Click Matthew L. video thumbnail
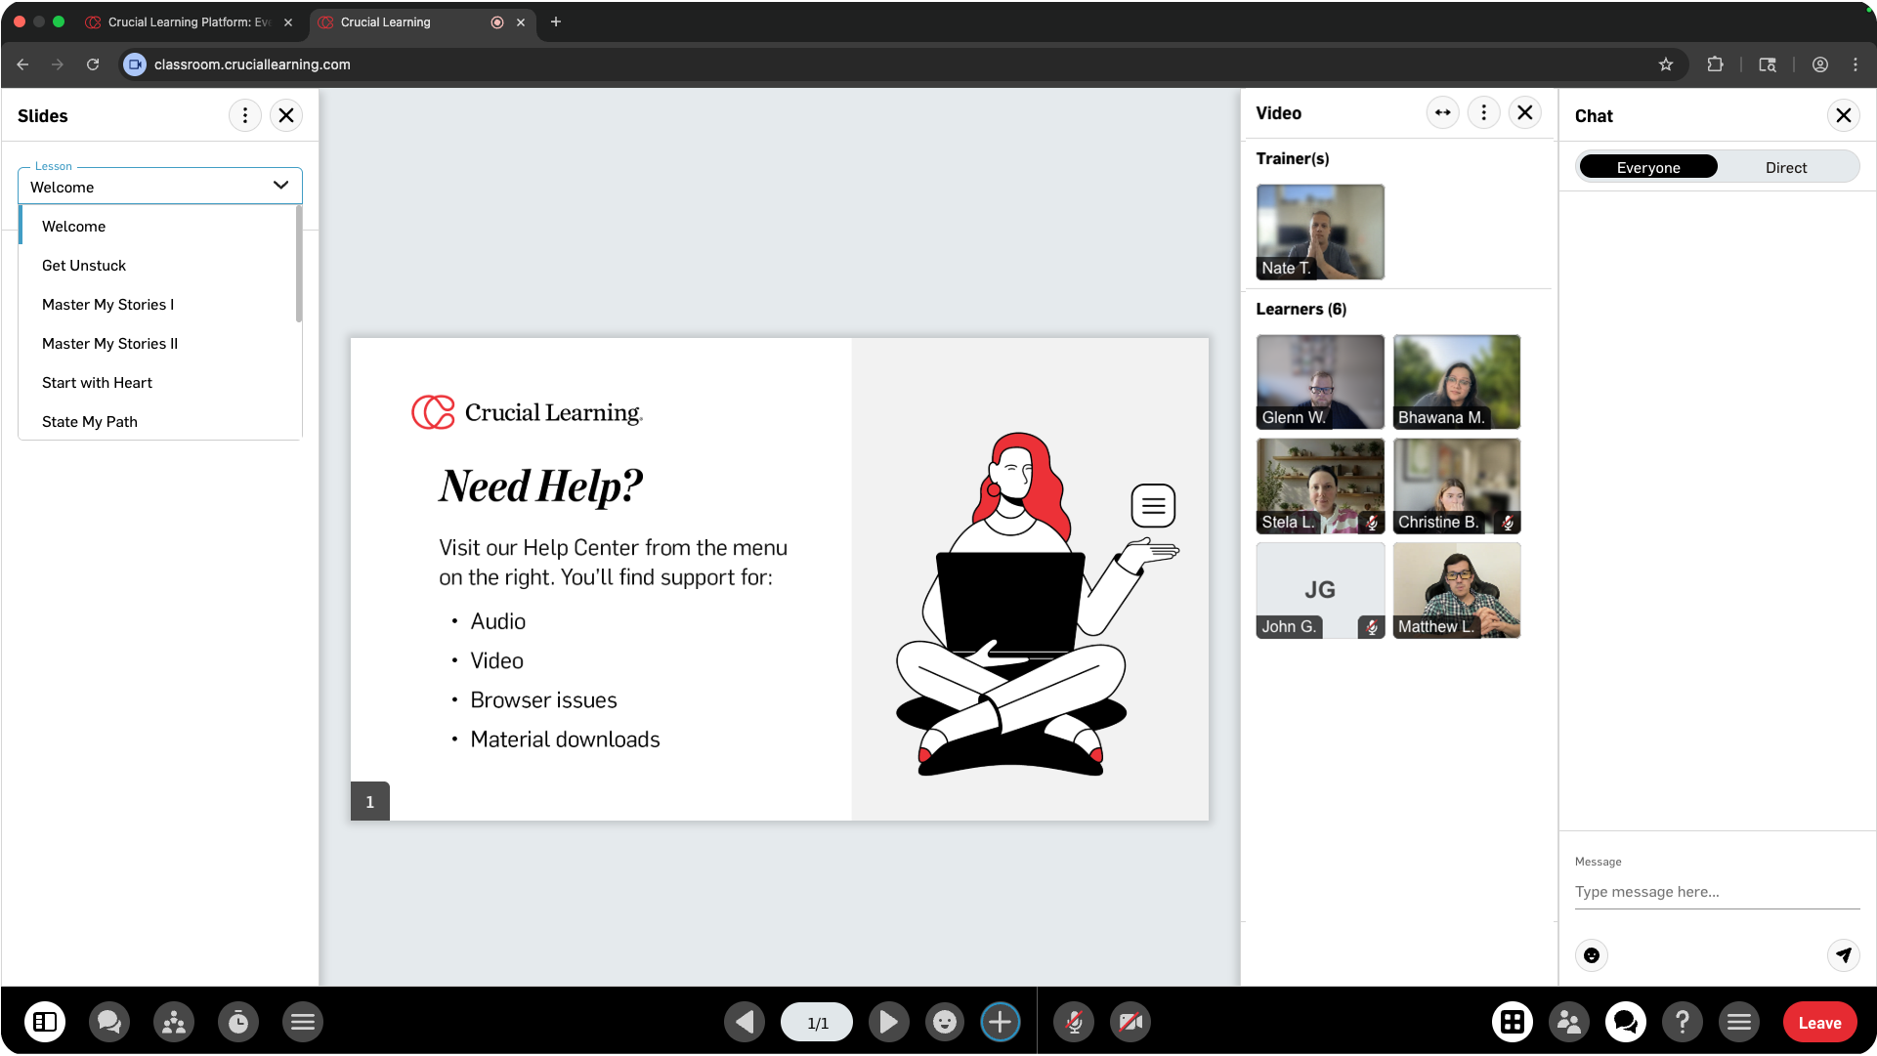The width and height of the screenshot is (1877, 1056). pyautogui.click(x=1457, y=591)
